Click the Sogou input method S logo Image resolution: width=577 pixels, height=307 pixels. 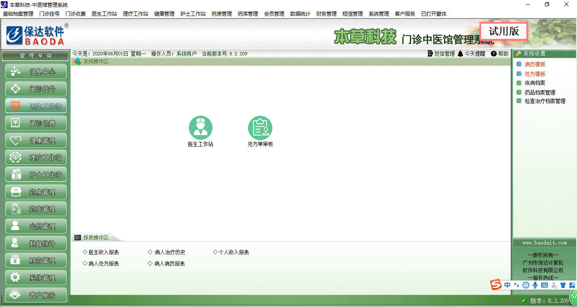496,285
